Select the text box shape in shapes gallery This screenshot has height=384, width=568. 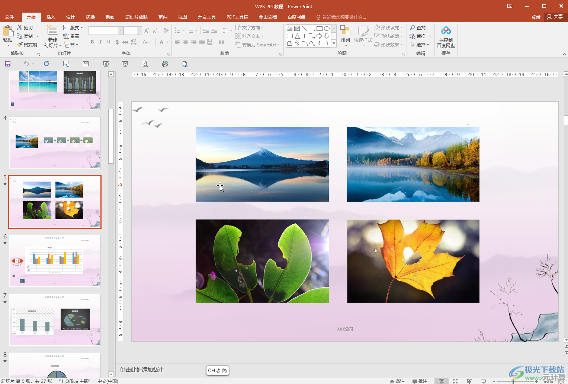[x=290, y=29]
